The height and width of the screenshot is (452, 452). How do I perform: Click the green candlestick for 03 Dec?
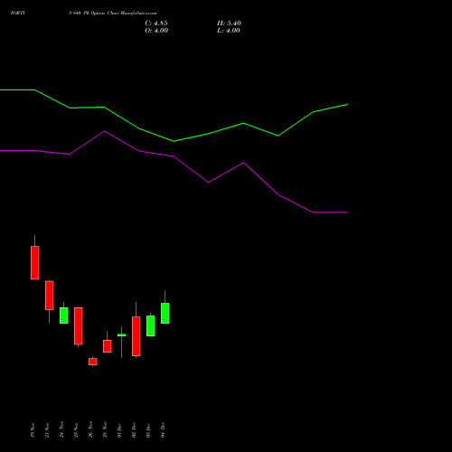[151, 325]
